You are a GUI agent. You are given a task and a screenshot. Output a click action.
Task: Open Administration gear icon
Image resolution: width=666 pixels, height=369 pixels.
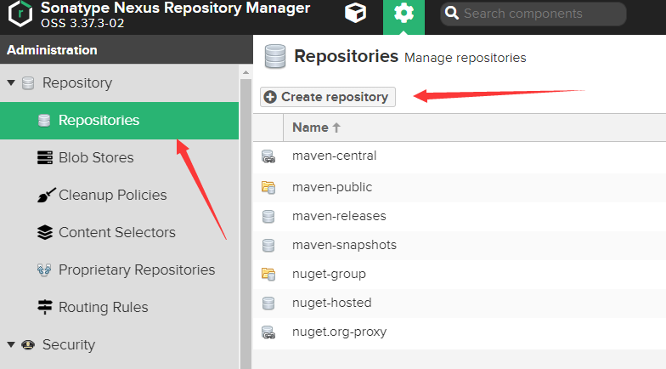[x=404, y=14]
